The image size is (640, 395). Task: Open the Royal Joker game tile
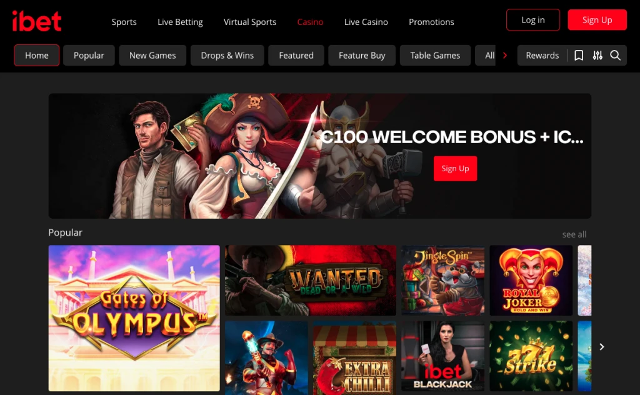[x=531, y=281]
